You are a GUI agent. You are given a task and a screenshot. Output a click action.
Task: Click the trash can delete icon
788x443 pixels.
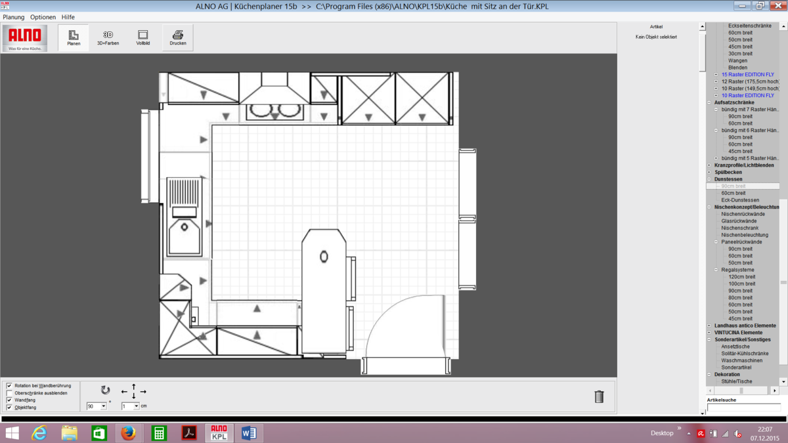(x=599, y=396)
